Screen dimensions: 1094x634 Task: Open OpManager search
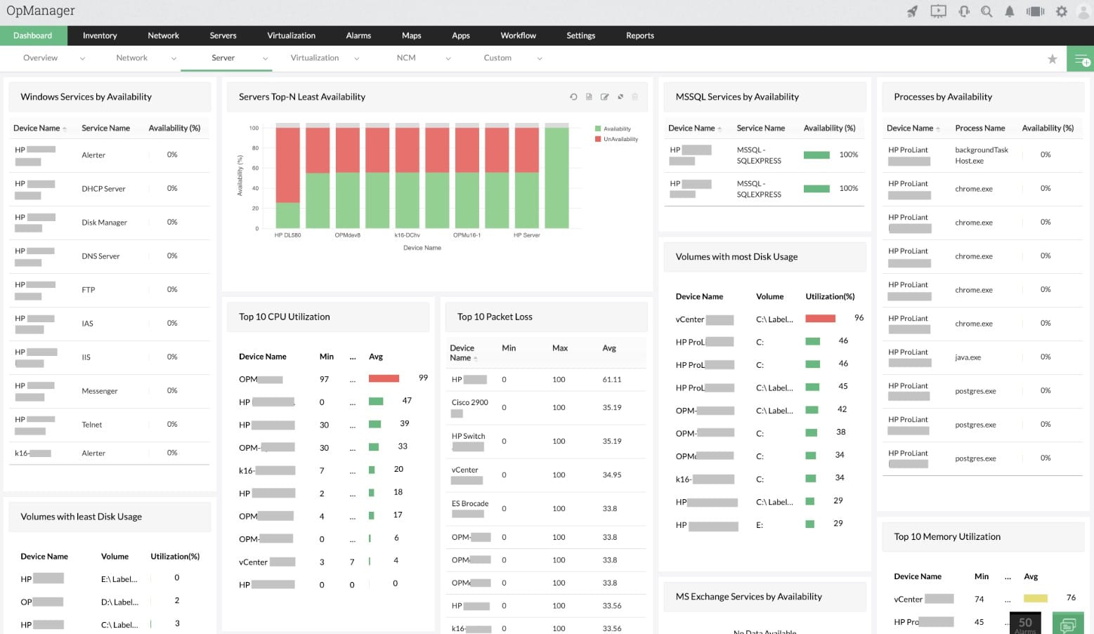pos(986,11)
